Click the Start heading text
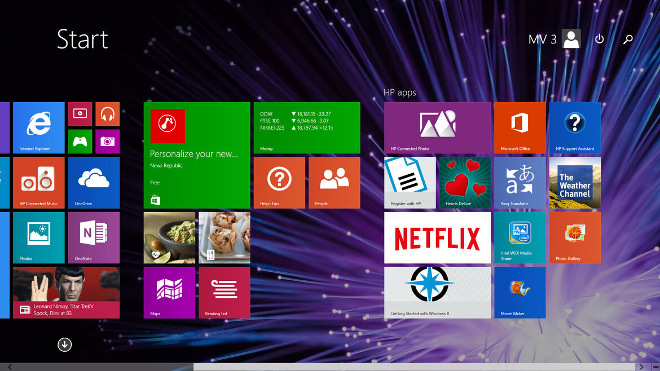This screenshot has width=660, height=371. 82,39
